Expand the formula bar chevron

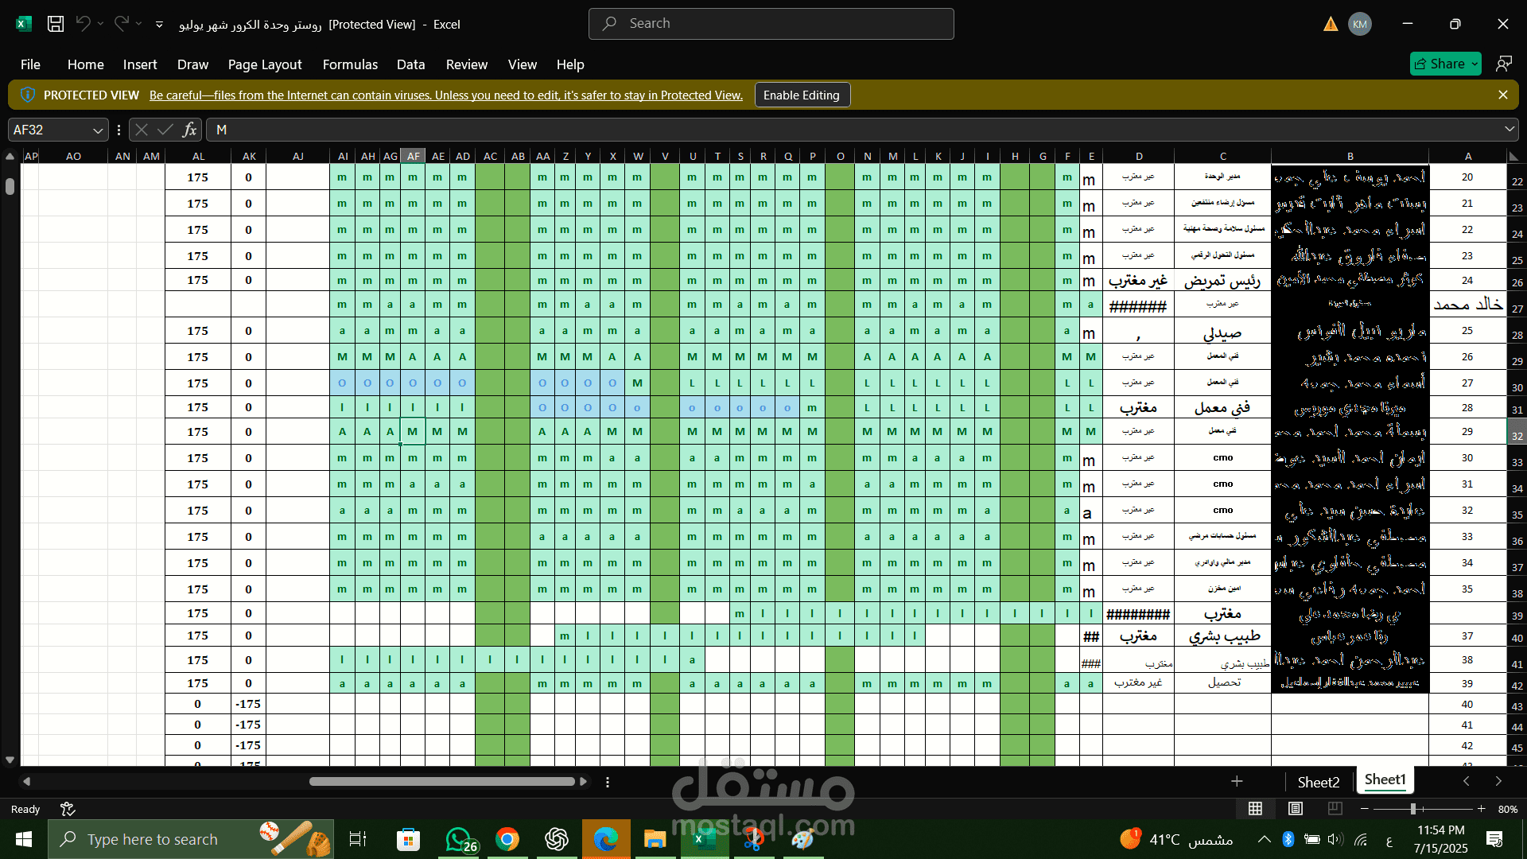pos(1509,130)
